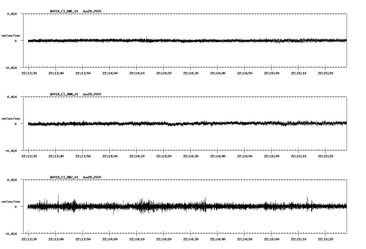Select the 0.414 upper limit on HNN plot

coord(12,97)
